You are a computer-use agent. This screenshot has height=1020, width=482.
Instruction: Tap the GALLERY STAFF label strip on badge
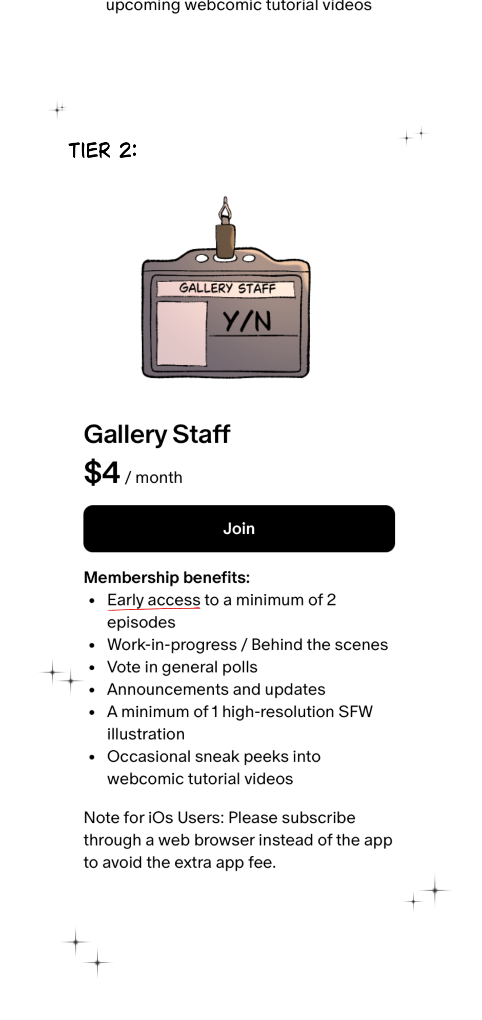click(x=226, y=289)
